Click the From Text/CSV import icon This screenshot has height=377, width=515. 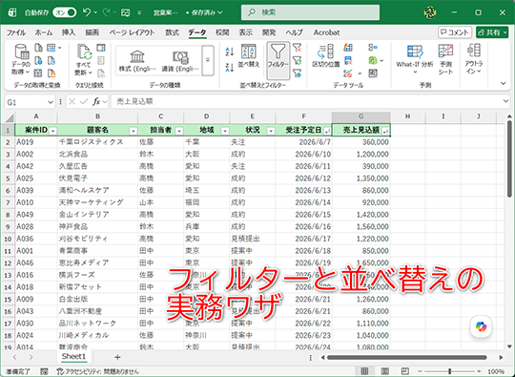pyautogui.click(x=38, y=48)
